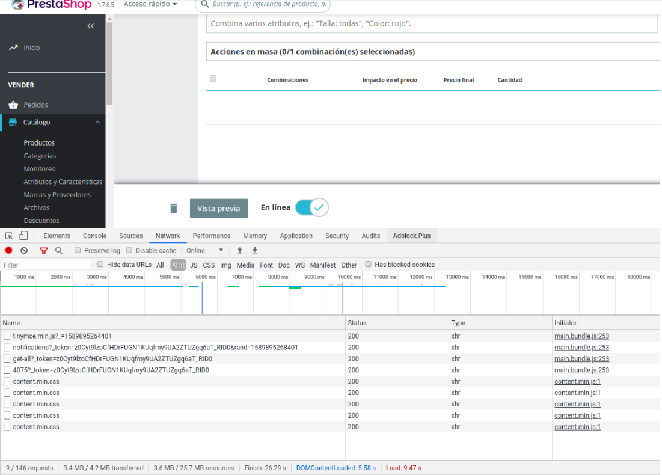This screenshot has width=662, height=475.
Task: Collapse the Catálogo menu chevron
Action: [97, 122]
